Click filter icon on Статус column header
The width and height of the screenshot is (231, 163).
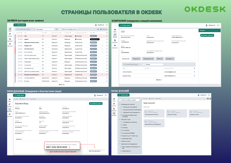94,33
